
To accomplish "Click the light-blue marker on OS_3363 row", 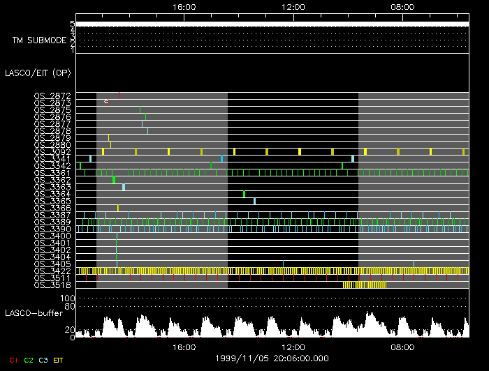I will click(124, 187).
